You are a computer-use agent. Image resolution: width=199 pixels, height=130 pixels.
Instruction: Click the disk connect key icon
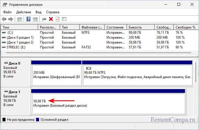coord(44,19)
